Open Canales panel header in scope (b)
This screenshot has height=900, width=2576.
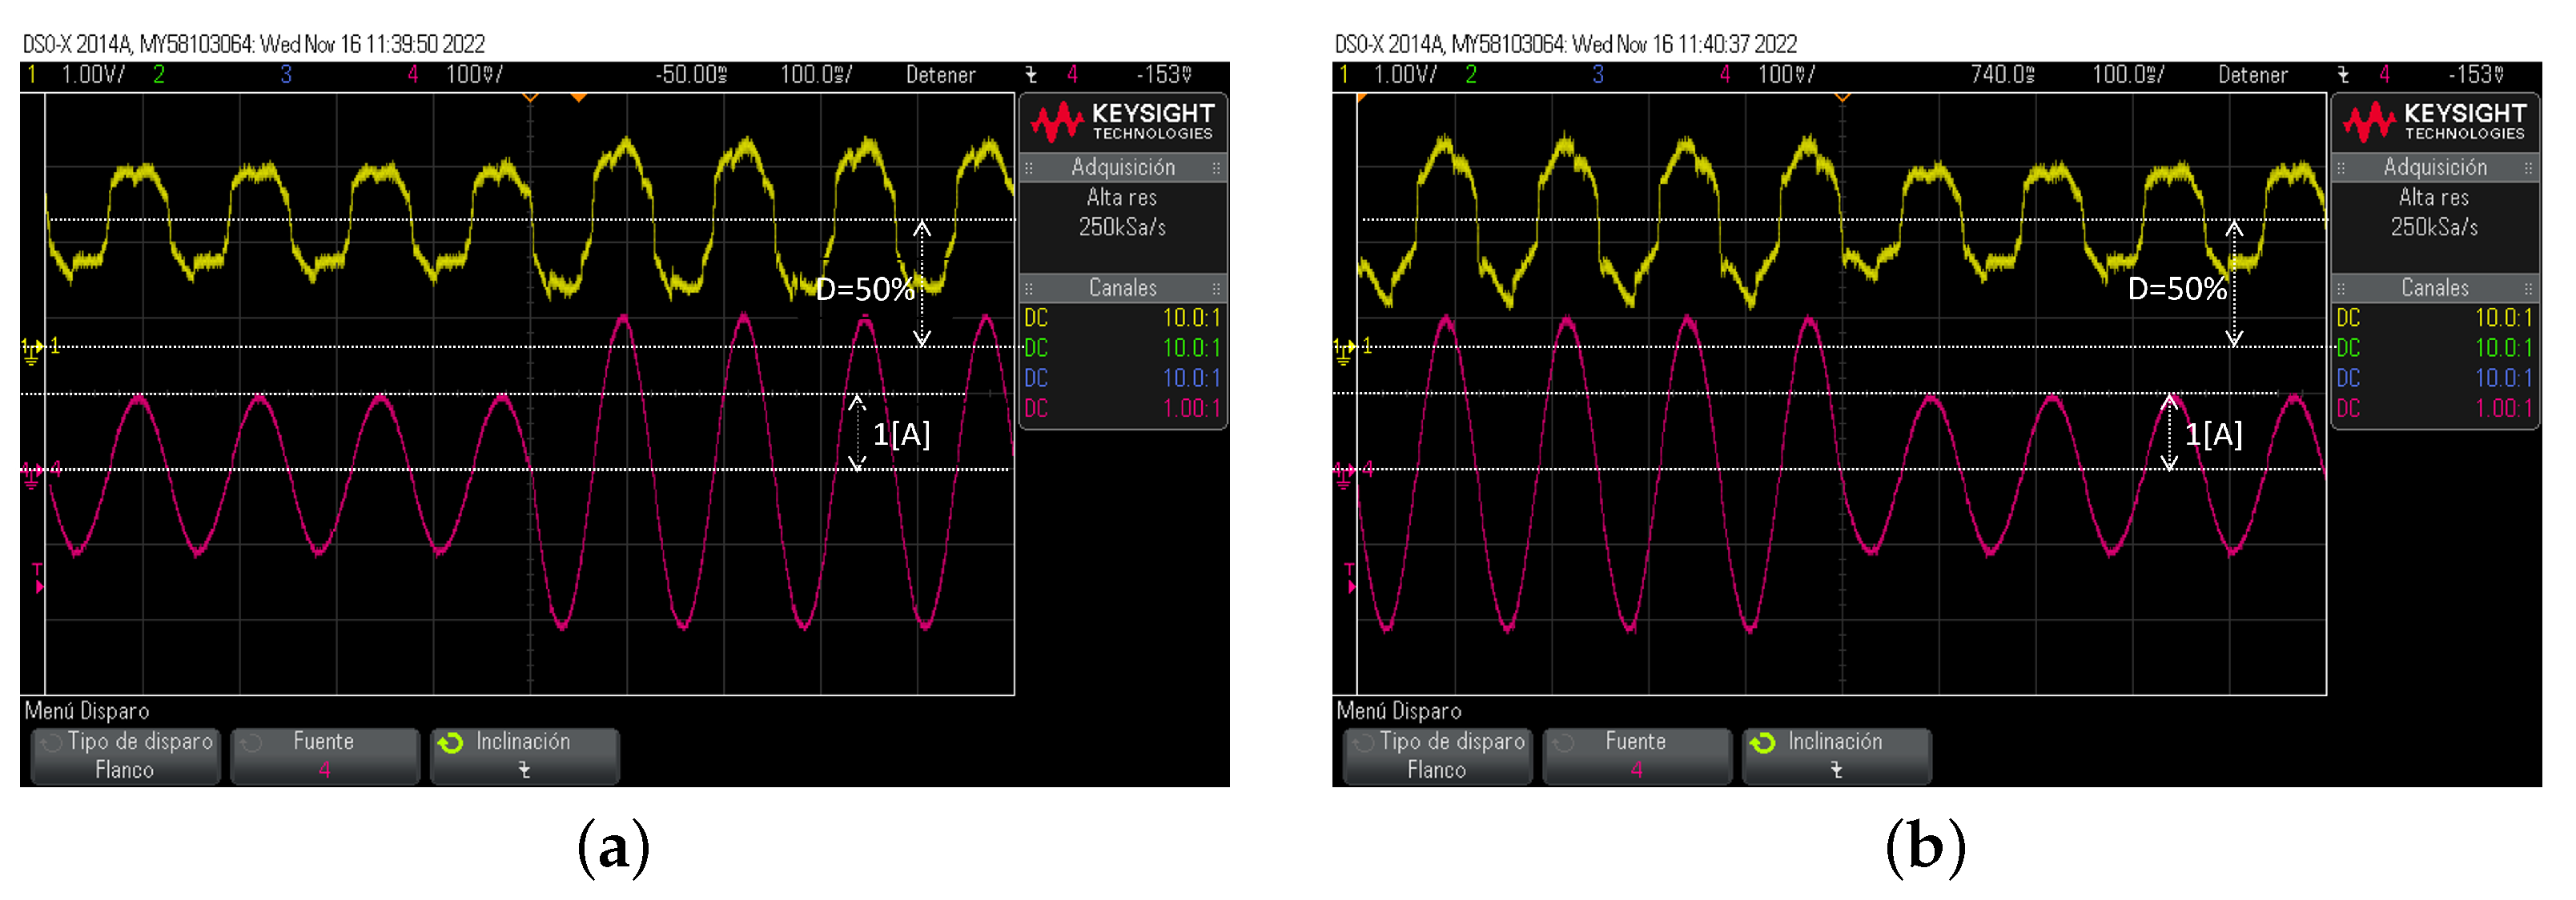pyautogui.click(x=2434, y=288)
